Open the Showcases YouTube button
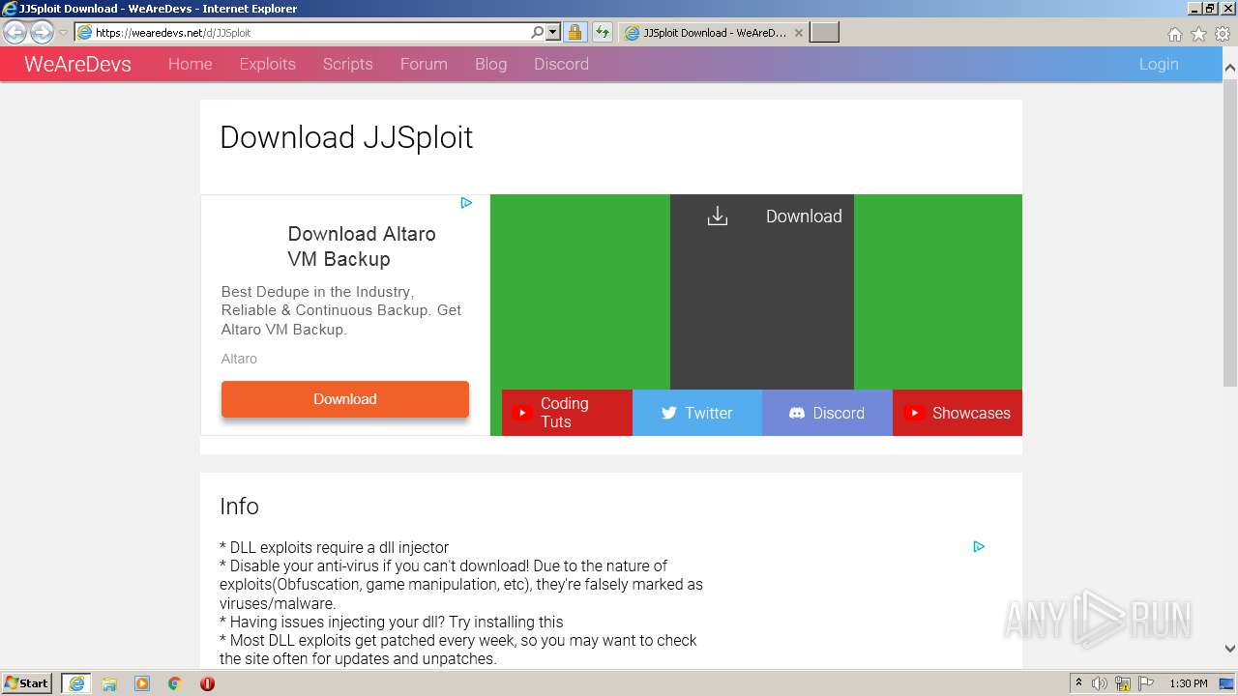The width and height of the screenshot is (1238, 696). point(958,413)
